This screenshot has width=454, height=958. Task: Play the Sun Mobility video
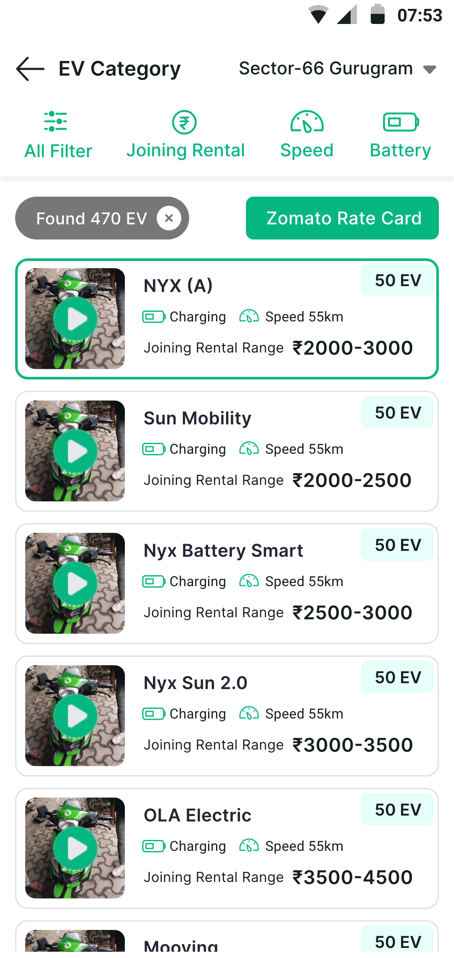[x=76, y=451]
